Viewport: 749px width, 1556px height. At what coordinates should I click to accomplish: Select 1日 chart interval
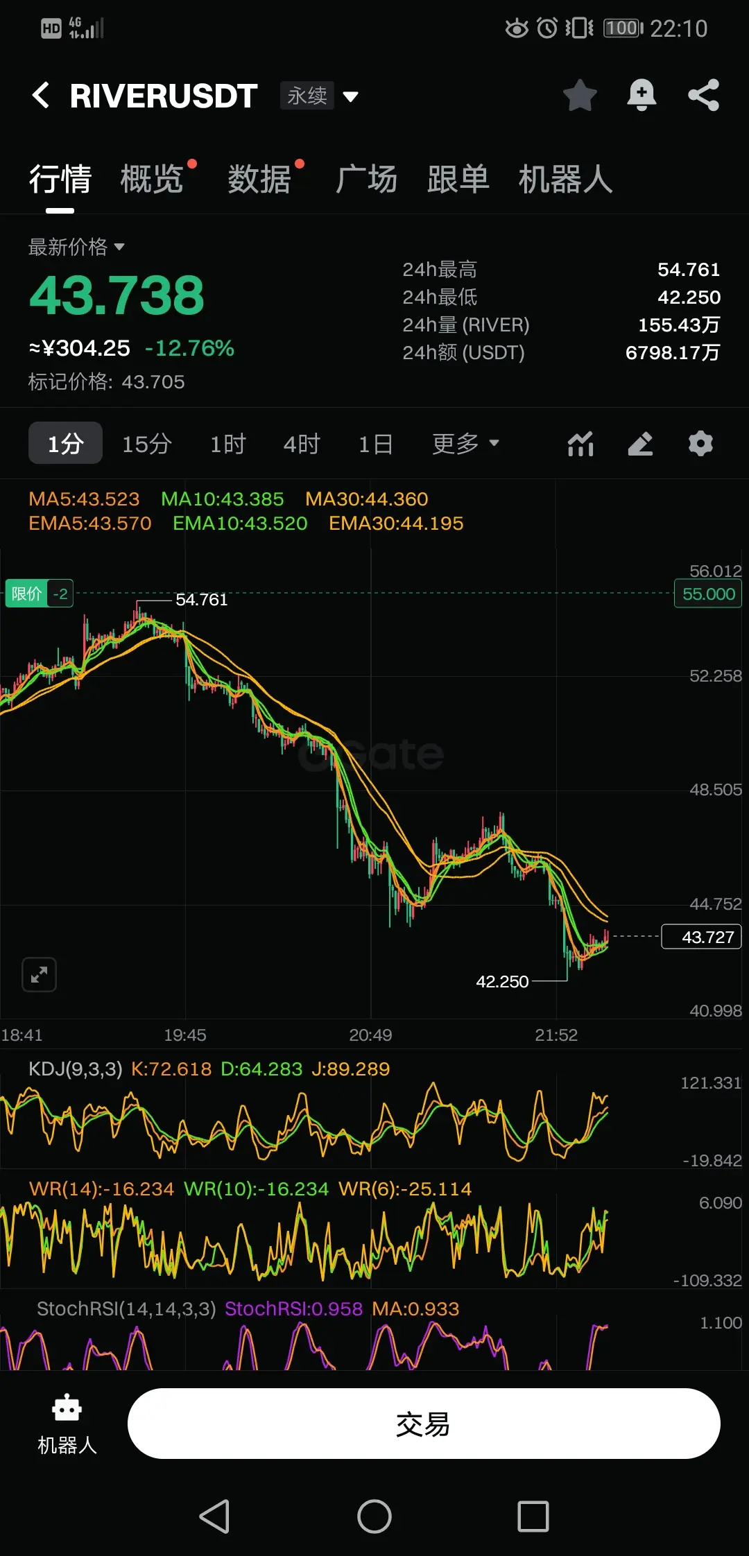click(376, 444)
